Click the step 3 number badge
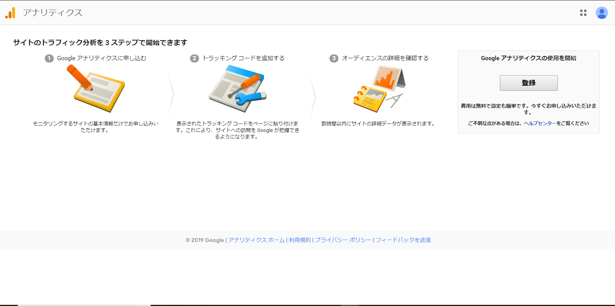Screen dimensions: 615x306 (334, 58)
